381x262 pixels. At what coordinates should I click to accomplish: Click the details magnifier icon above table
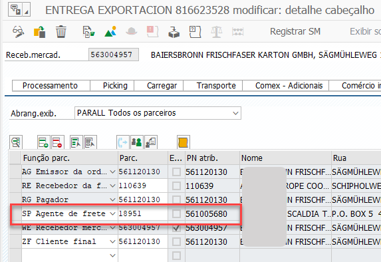click(16, 142)
